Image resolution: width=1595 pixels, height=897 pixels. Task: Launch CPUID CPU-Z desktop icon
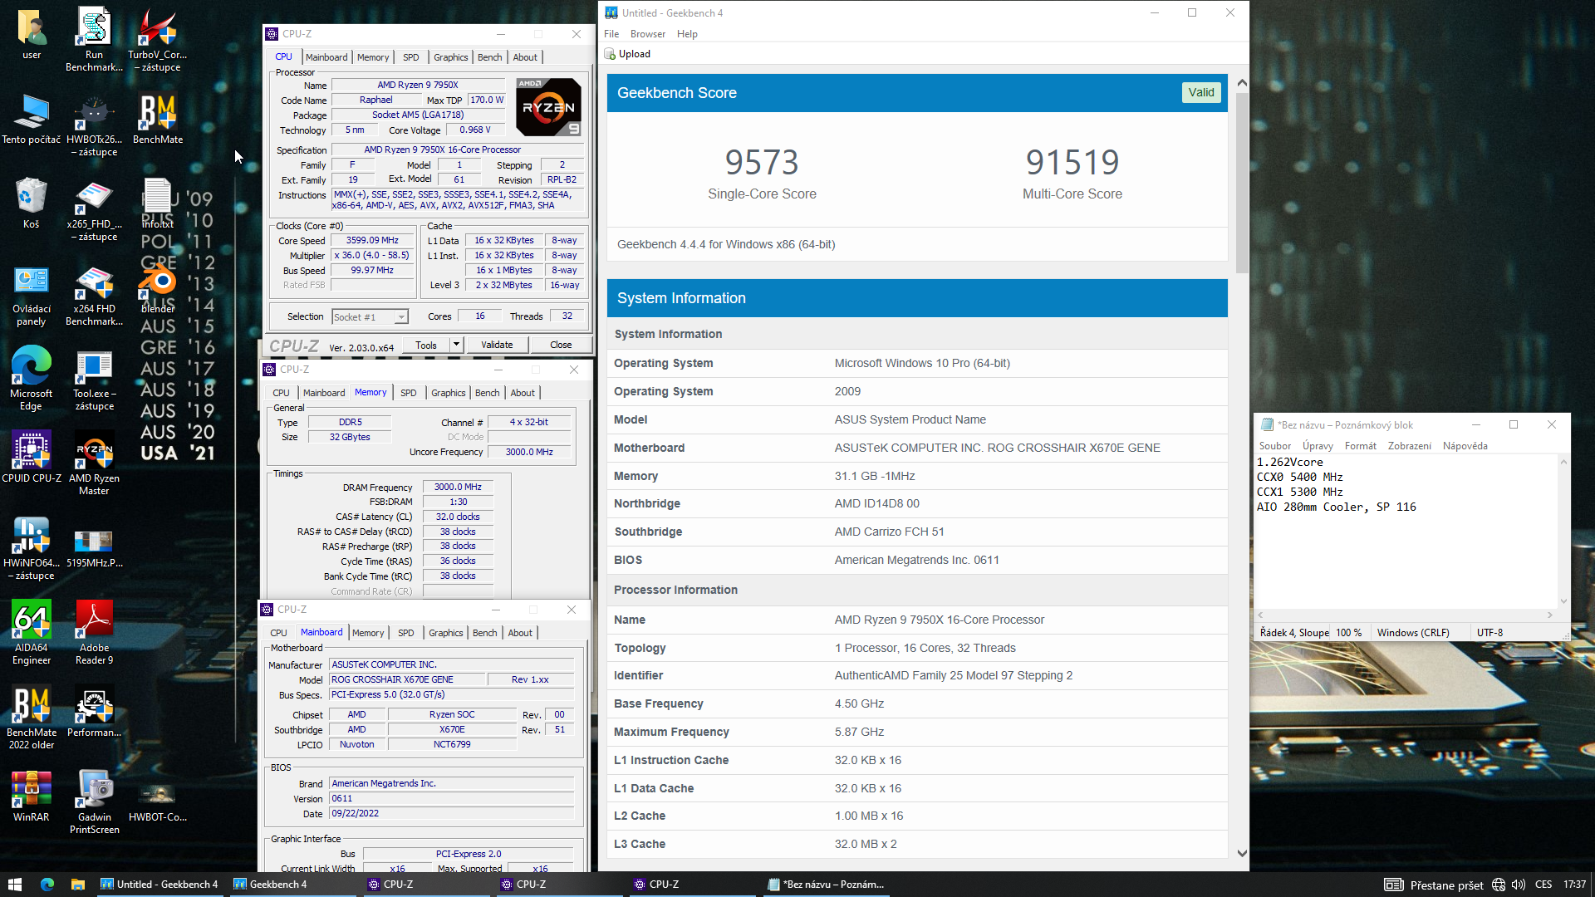[x=32, y=457]
